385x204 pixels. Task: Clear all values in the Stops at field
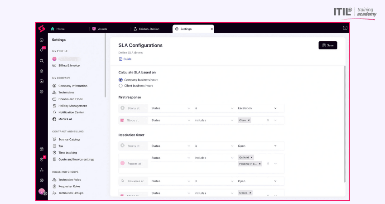268,120
